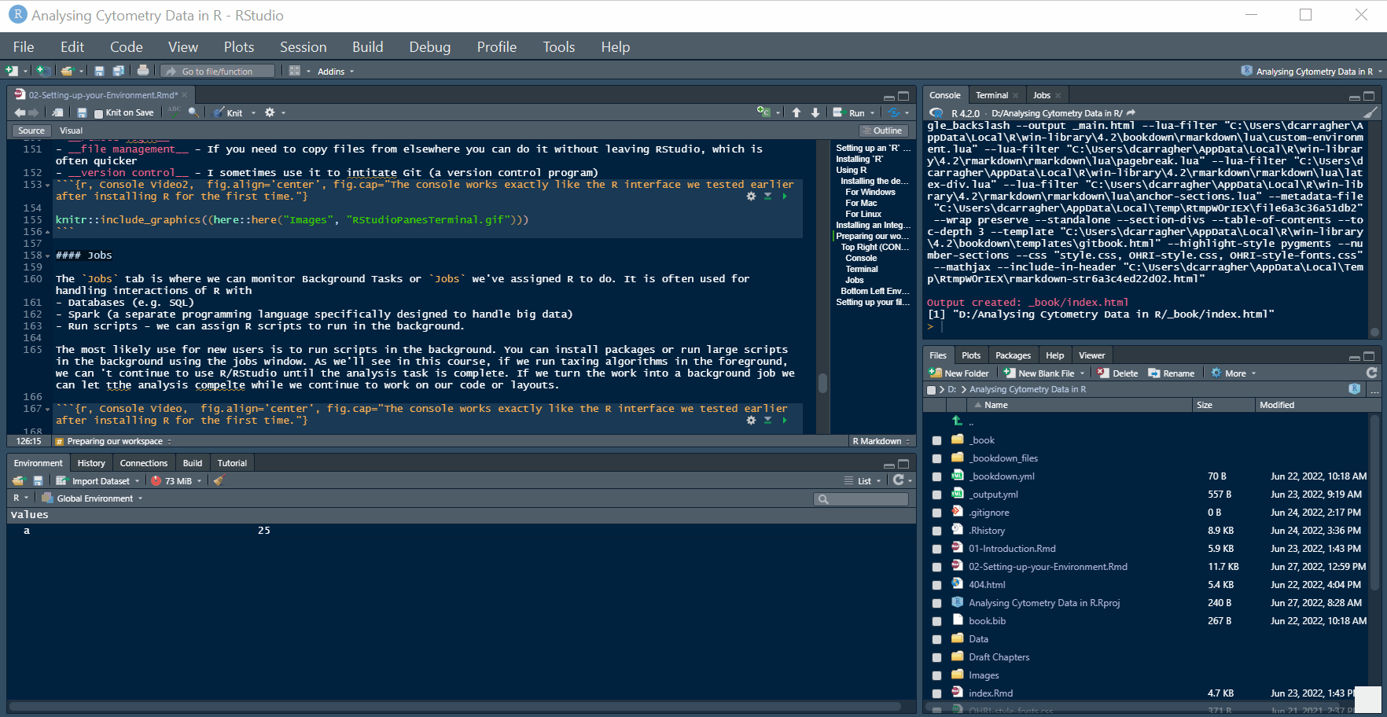Clear the console with the broom icon
This screenshot has width=1387, height=717.
click(x=1370, y=112)
